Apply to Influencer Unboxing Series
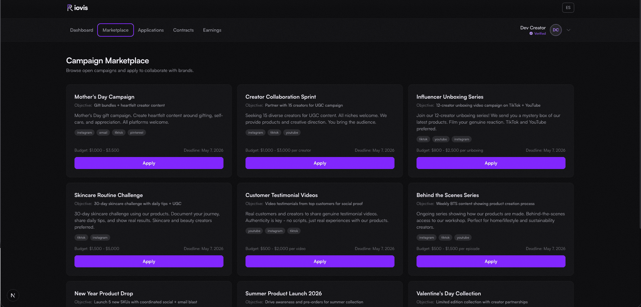This screenshot has height=307, width=641. point(491,163)
